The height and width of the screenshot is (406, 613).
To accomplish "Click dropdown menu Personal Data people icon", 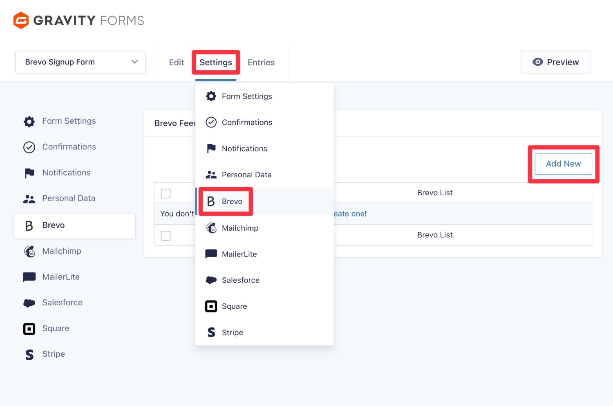I will (211, 175).
